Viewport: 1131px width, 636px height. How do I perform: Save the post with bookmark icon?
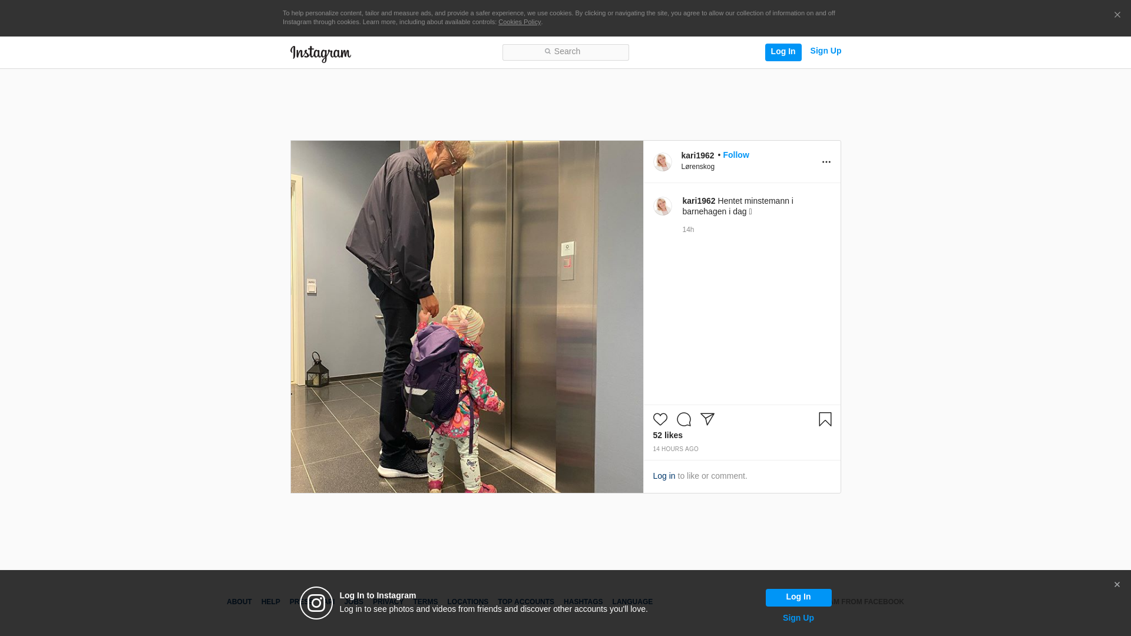tap(825, 419)
